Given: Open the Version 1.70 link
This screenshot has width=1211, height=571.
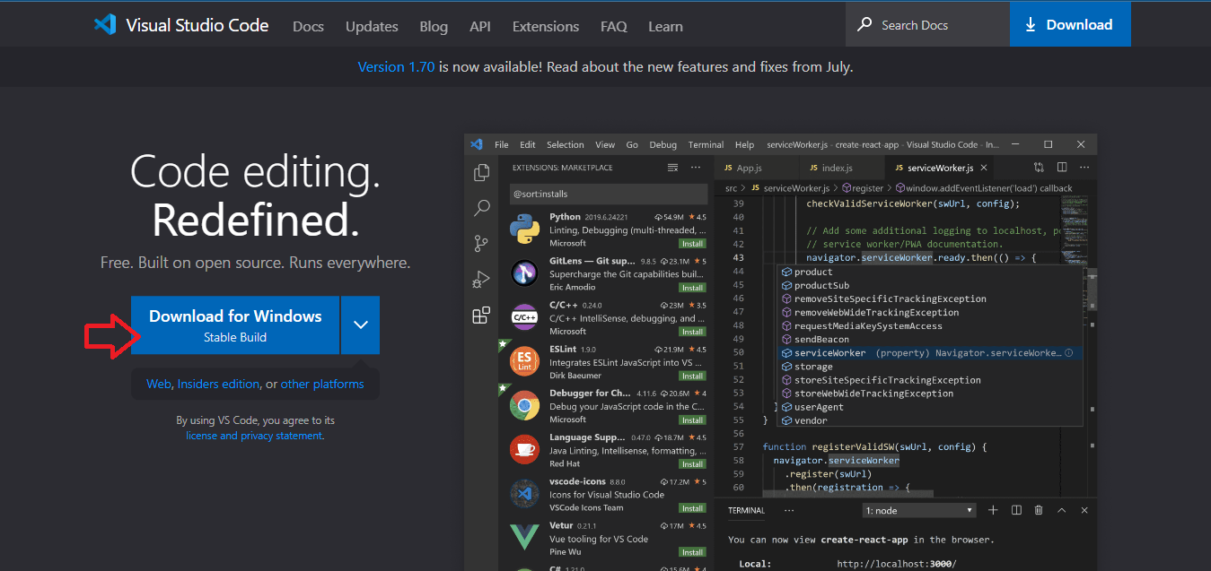Looking at the screenshot, I should (396, 67).
